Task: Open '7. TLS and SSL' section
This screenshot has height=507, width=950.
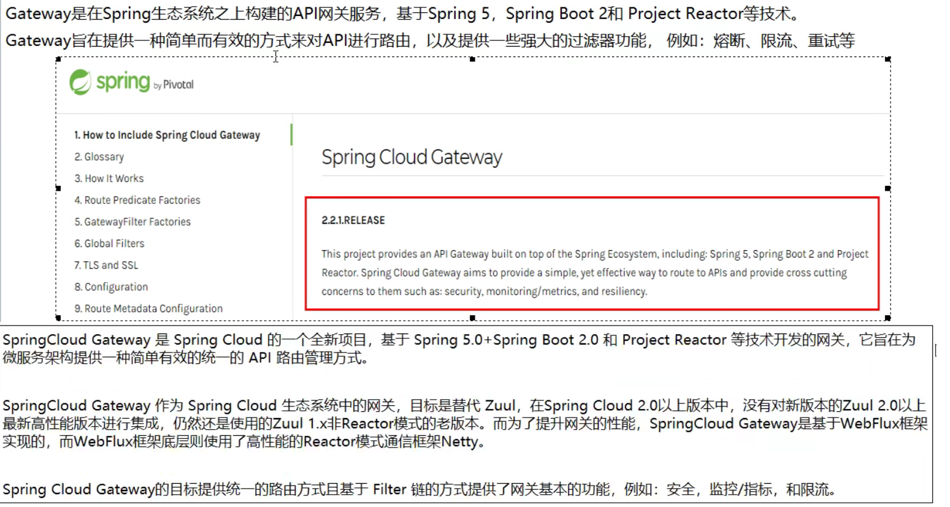Action: point(107,265)
